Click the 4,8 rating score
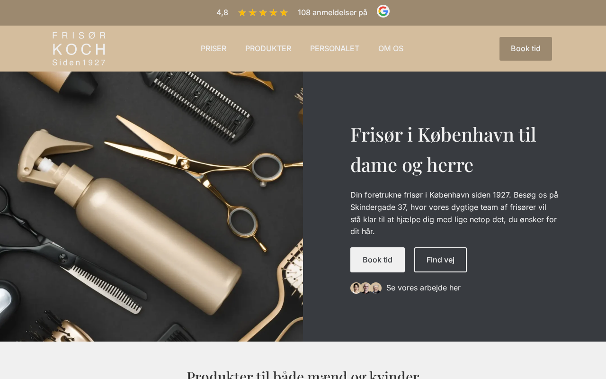Screen dimensions: 606x379 pos(222,13)
